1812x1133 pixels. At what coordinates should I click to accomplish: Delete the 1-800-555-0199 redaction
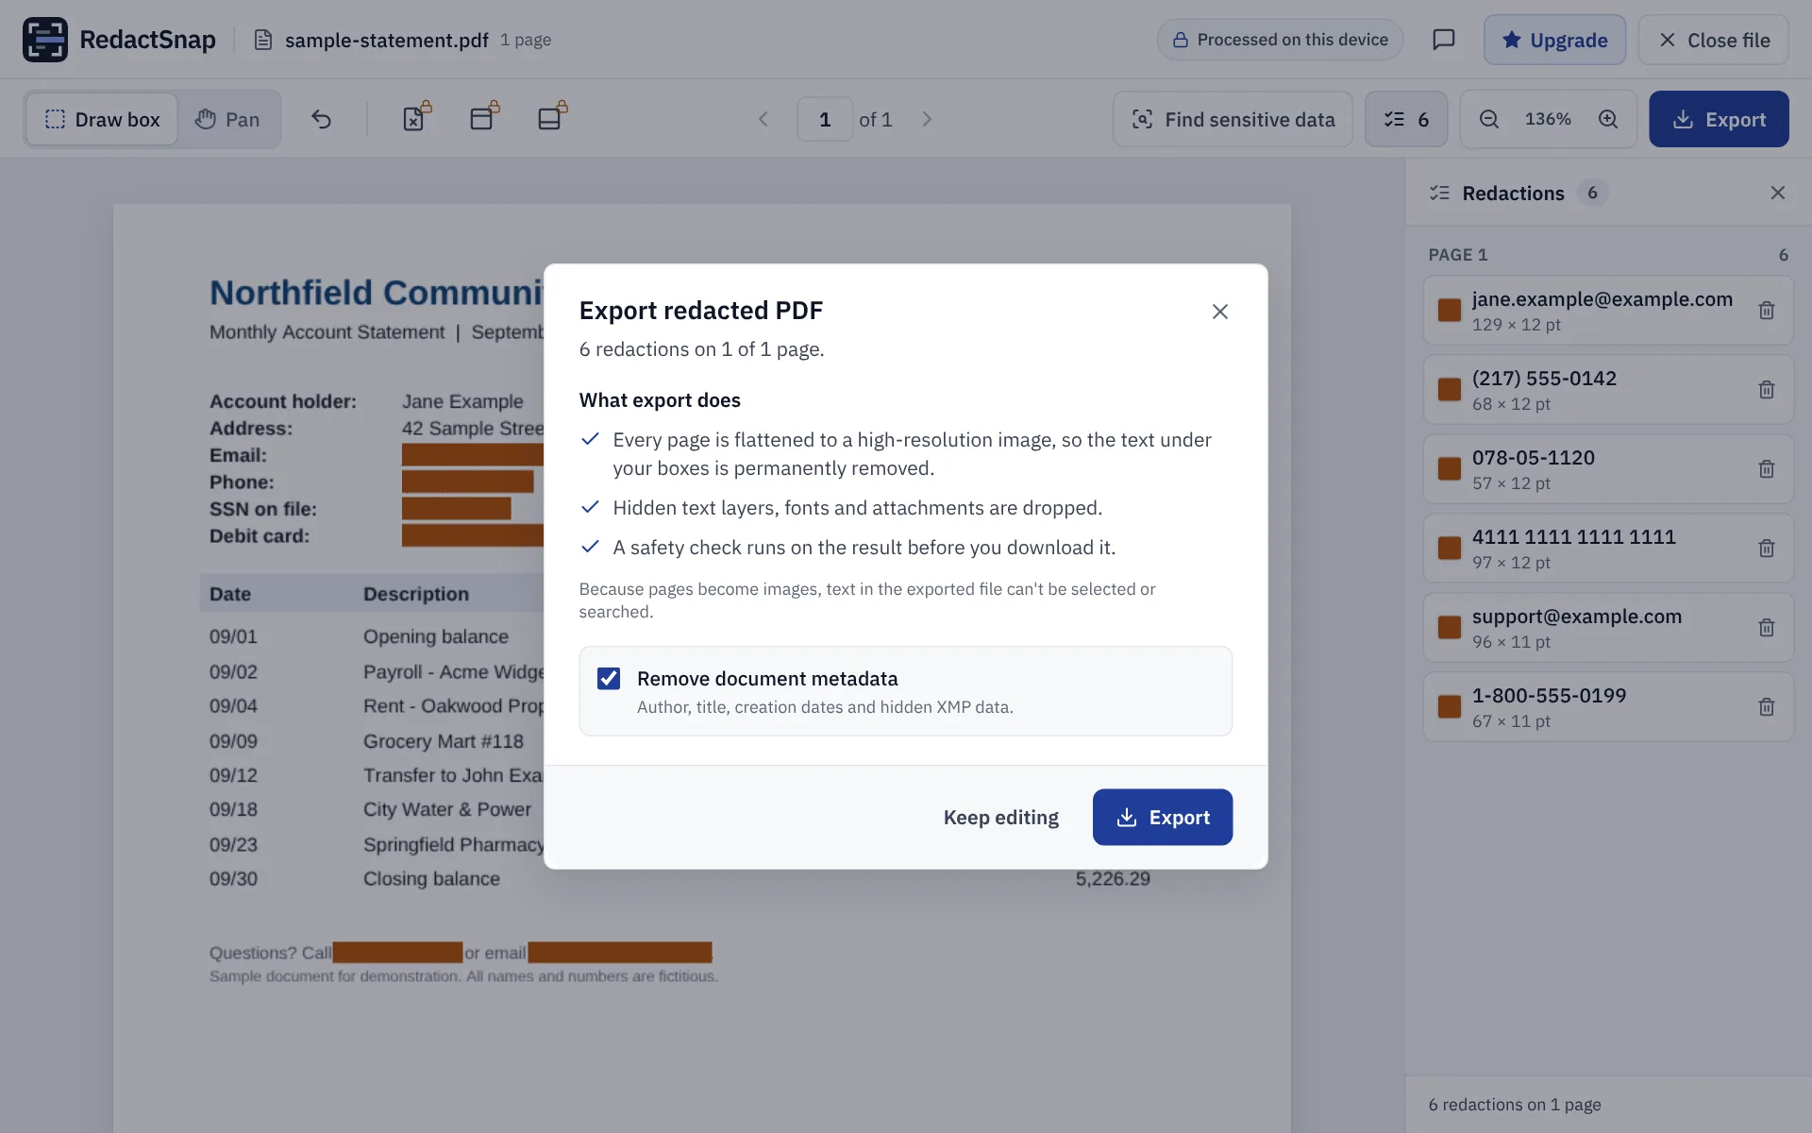coord(1767,707)
